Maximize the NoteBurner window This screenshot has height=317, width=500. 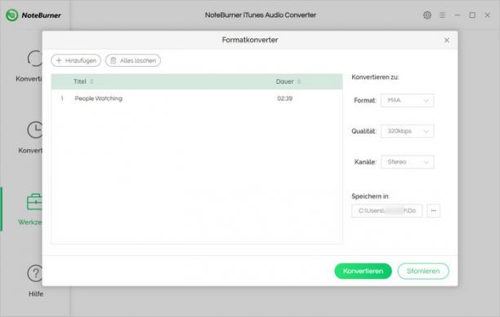pyautogui.click(x=472, y=15)
